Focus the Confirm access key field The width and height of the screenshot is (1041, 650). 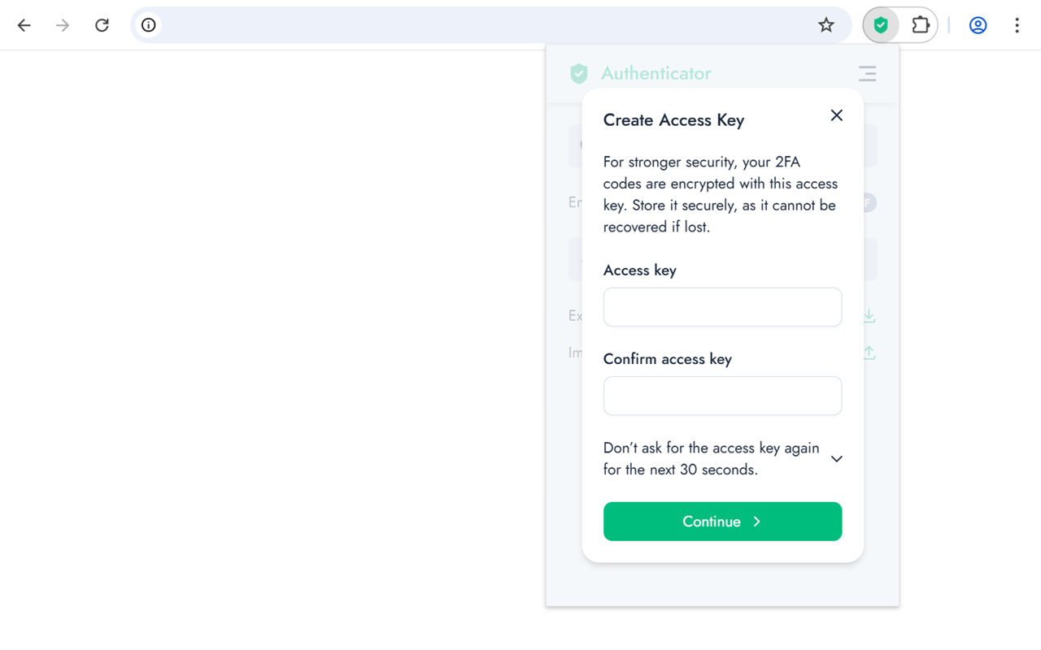coord(722,396)
